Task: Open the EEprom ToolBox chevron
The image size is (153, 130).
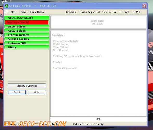Action: [7, 35]
